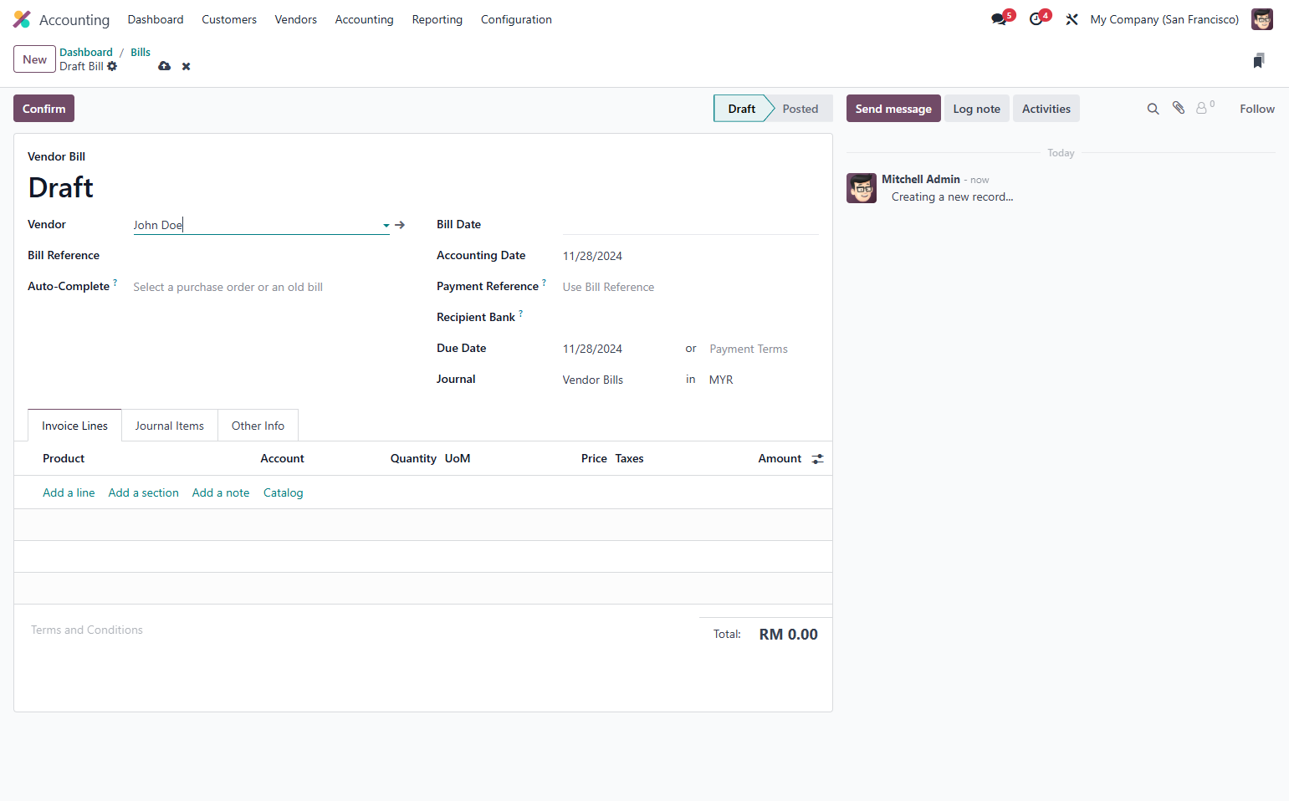Open the conversations messages icon

(x=999, y=19)
